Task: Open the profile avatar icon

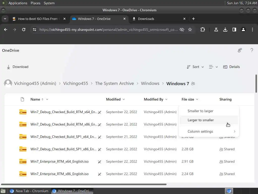Action: coord(243,30)
